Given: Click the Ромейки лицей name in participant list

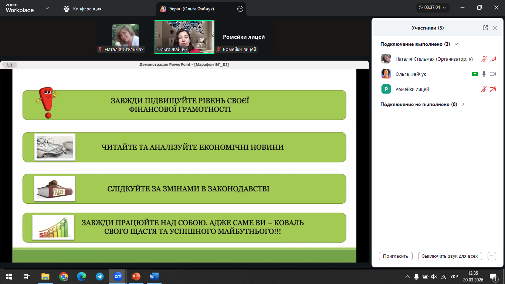Looking at the screenshot, I should (412, 89).
